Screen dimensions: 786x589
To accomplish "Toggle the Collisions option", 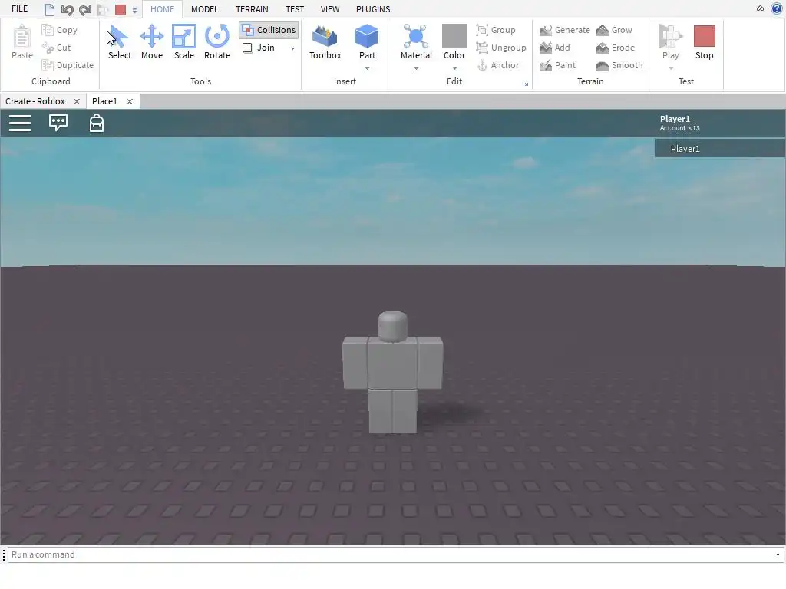I will pyautogui.click(x=269, y=30).
